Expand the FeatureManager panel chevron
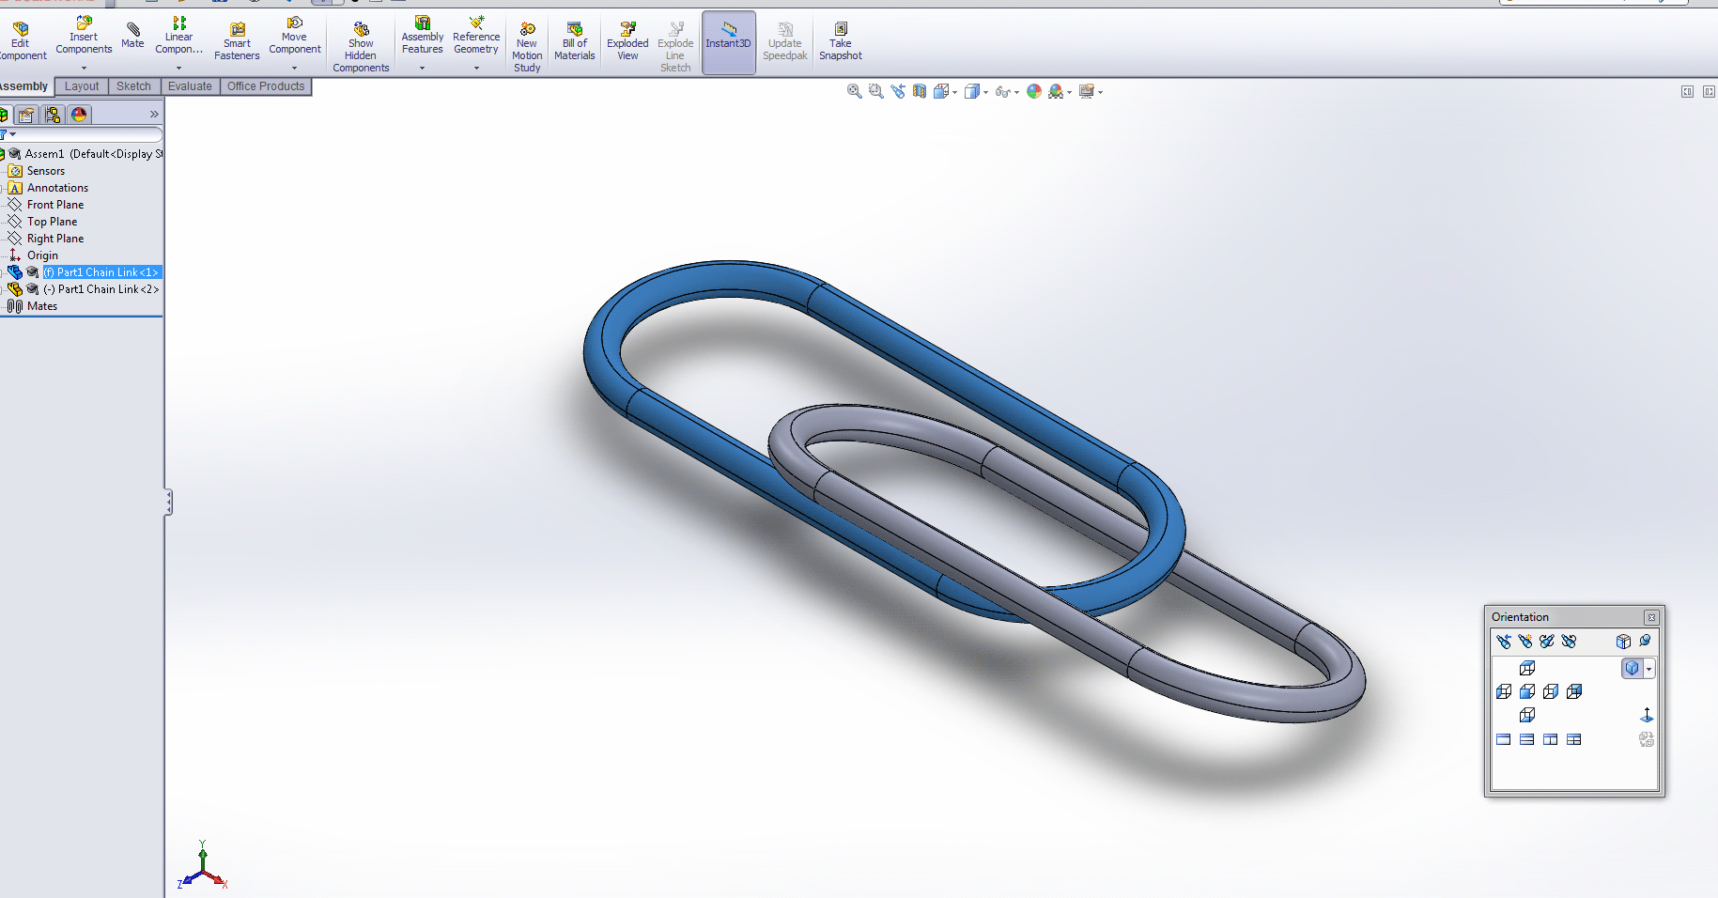The image size is (1718, 898). coord(154,115)
